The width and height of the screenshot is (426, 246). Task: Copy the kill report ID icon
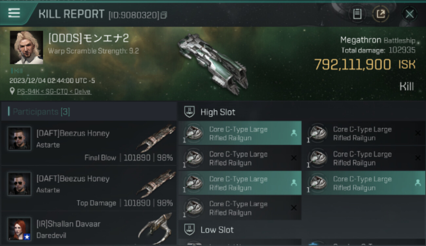click(x=164, y=15)
